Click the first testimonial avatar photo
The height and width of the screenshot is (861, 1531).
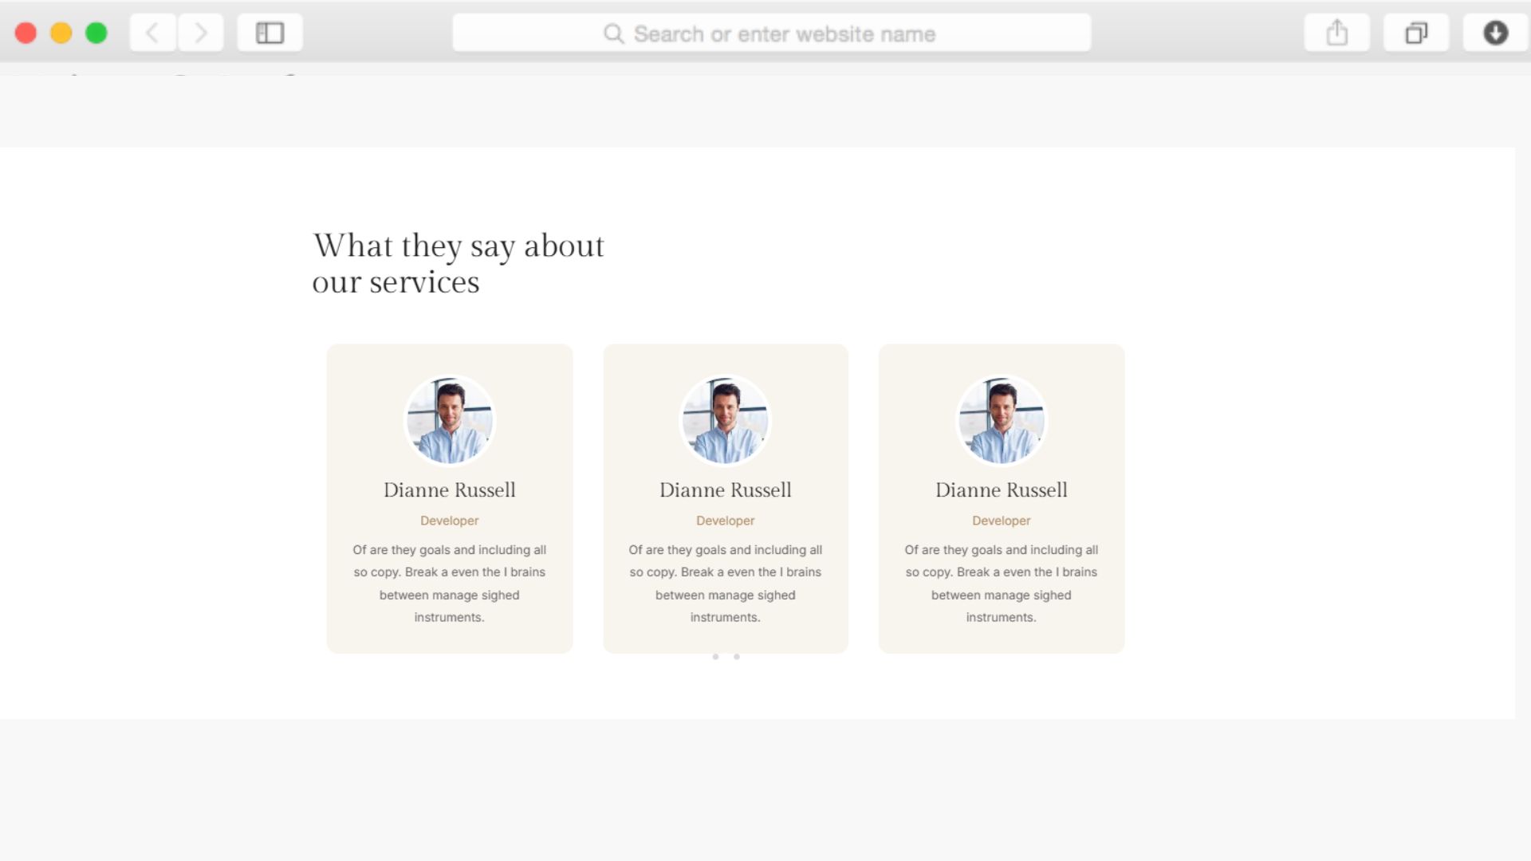pyautogui.click(x=449, y=420)
